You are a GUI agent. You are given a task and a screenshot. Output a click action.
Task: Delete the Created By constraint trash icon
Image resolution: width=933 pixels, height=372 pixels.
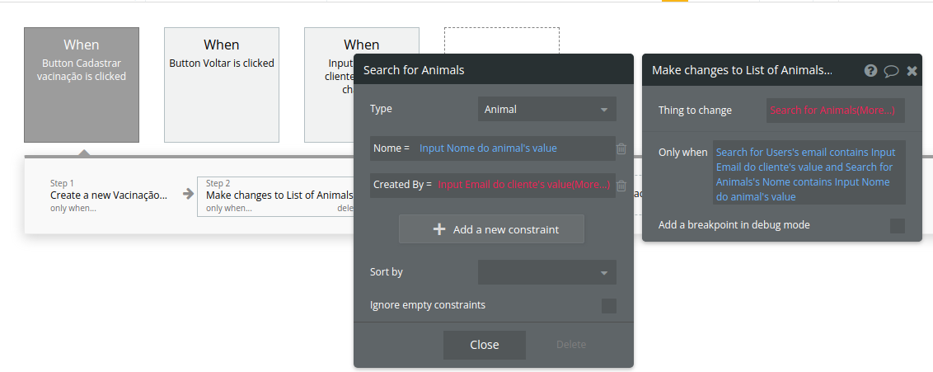pyautogui.click(x=621, y=186)
